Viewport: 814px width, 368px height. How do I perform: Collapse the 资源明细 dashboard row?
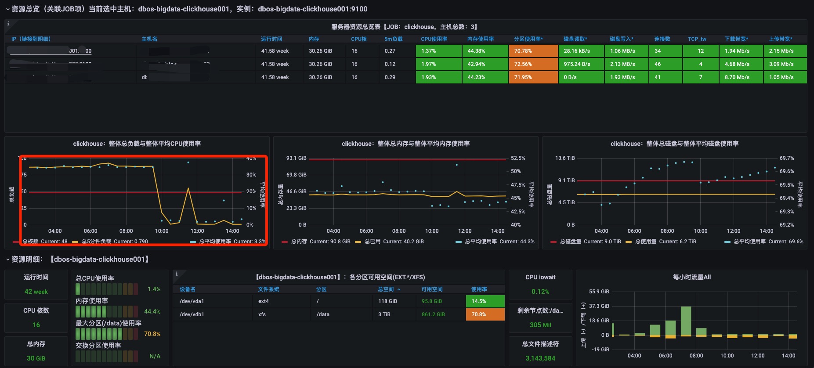(x=8, y=260)
